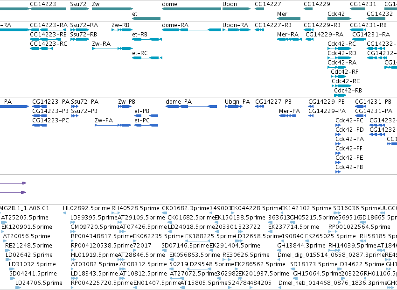The height and width of the screenshot is (290, 397).
Task: Select the CG14232 gene label
Action: 380,14
